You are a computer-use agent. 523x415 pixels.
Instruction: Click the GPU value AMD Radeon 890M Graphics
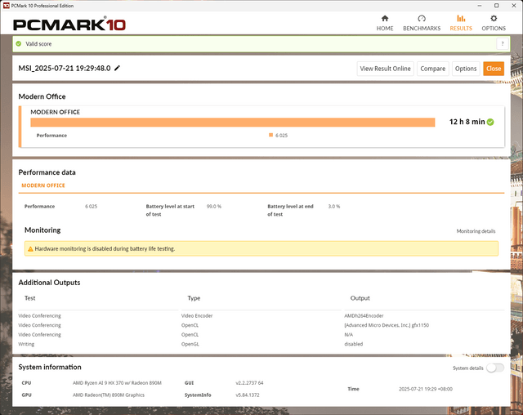coord(109,395)
